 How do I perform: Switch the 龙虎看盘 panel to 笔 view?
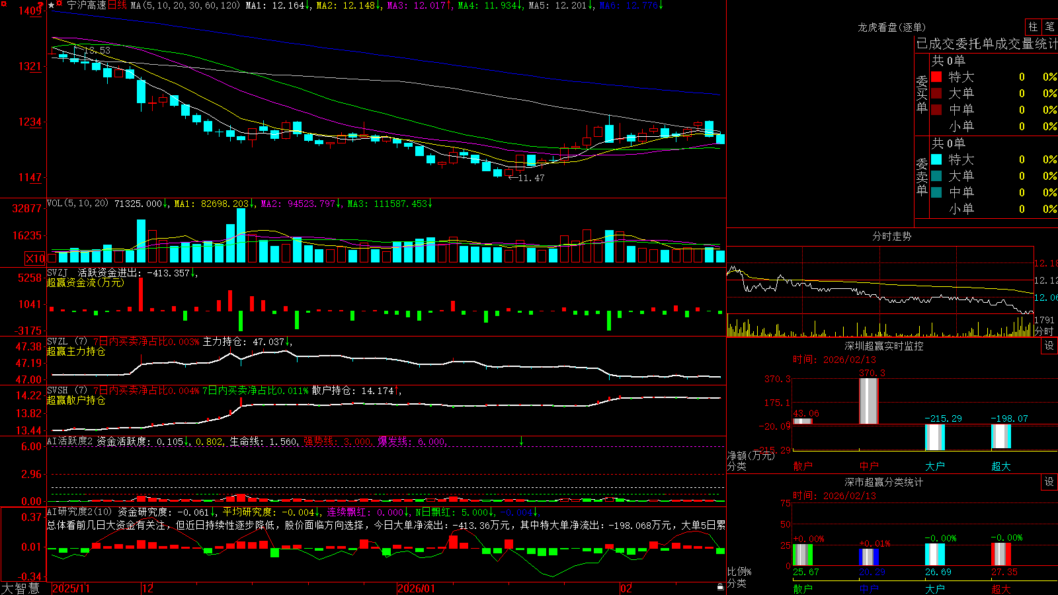(x=1049, y=26)
